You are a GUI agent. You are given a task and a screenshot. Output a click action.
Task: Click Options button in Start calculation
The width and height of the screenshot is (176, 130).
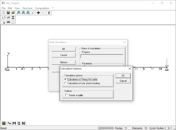[64, 62]
